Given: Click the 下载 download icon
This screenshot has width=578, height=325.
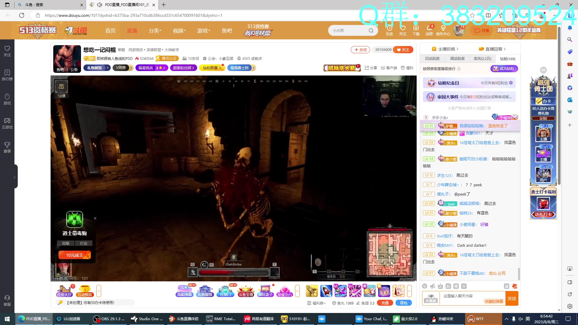Looking at the screenshot, I should click(x=416, y=30).
